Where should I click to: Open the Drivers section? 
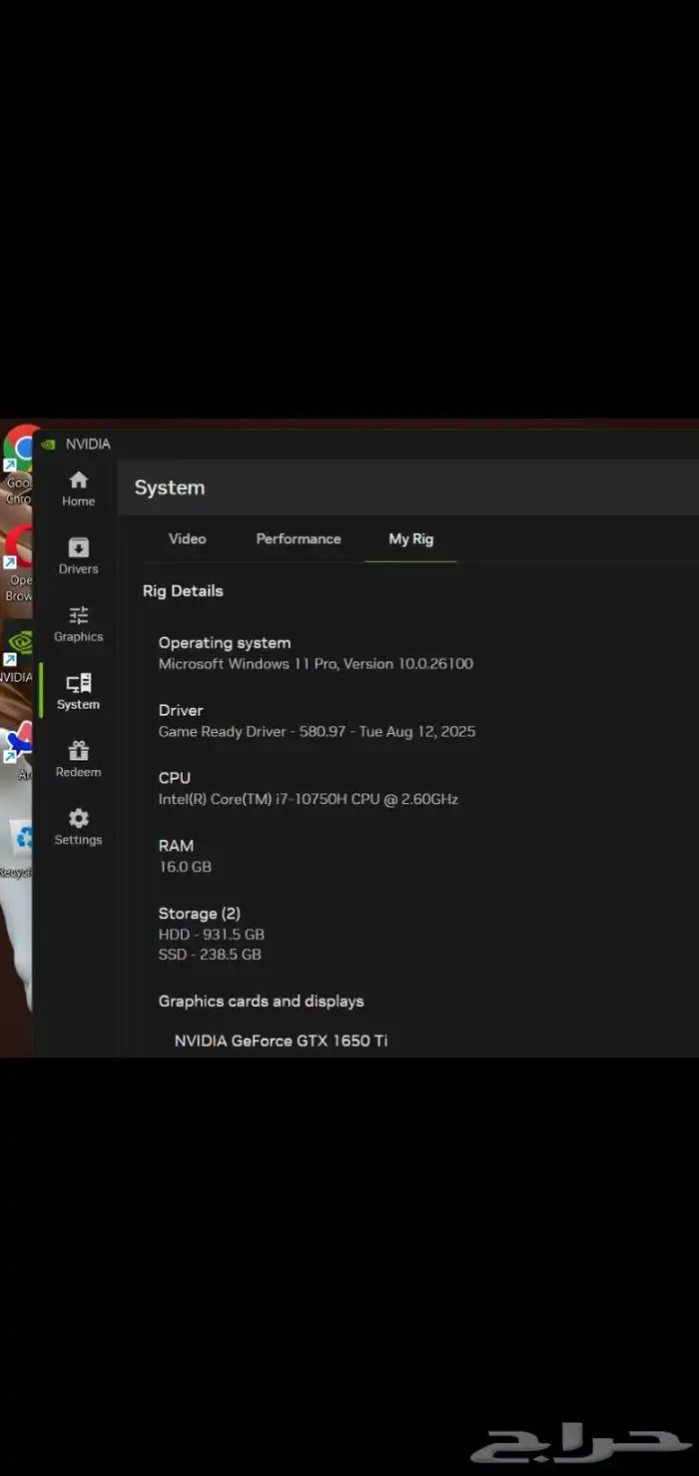(78, 556)
